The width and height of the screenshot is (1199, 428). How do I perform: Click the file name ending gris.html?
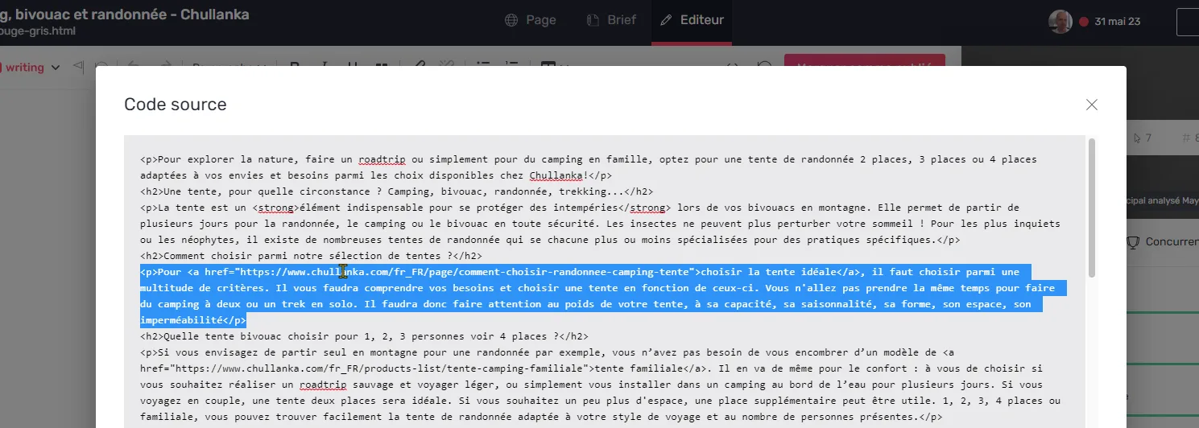(38, 32)
